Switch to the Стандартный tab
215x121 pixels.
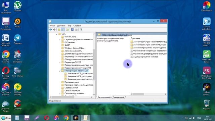click(119, 97)
